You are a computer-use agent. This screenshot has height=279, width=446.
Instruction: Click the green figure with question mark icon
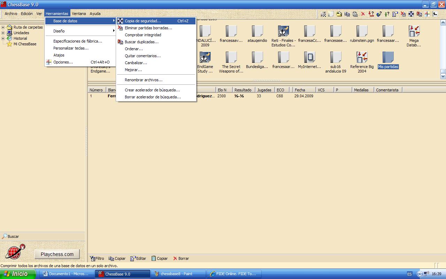(x=387, y=14)
